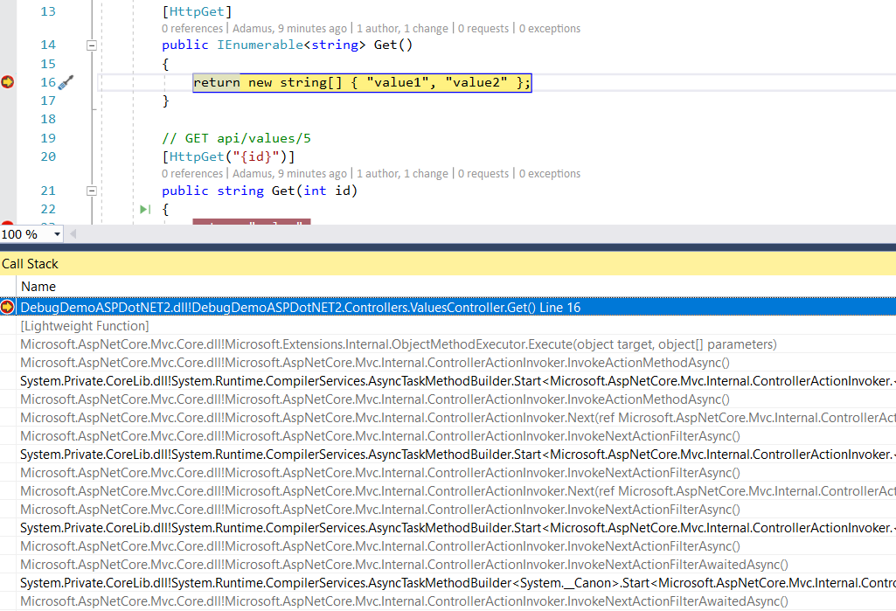Open "Adamus, 9 minutes ago" CodeLens above line 14

pyautogui.click(x=289, y=29)
